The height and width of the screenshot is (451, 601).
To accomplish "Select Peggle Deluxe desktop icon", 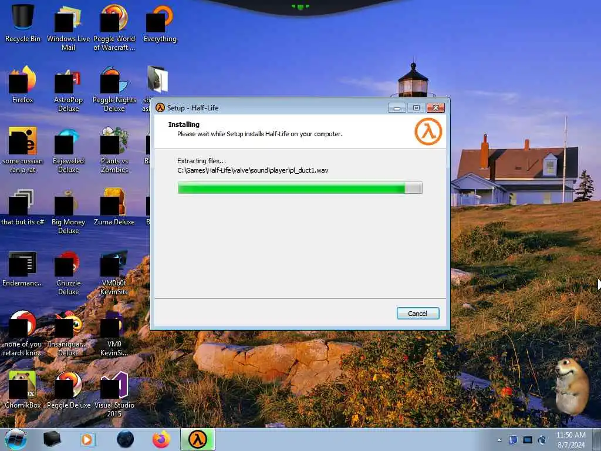I will click(68, 389).
